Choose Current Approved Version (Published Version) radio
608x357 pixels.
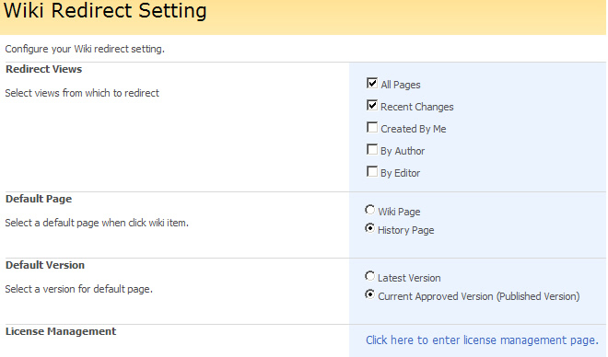pyautogui.click(x=370, y=294)
